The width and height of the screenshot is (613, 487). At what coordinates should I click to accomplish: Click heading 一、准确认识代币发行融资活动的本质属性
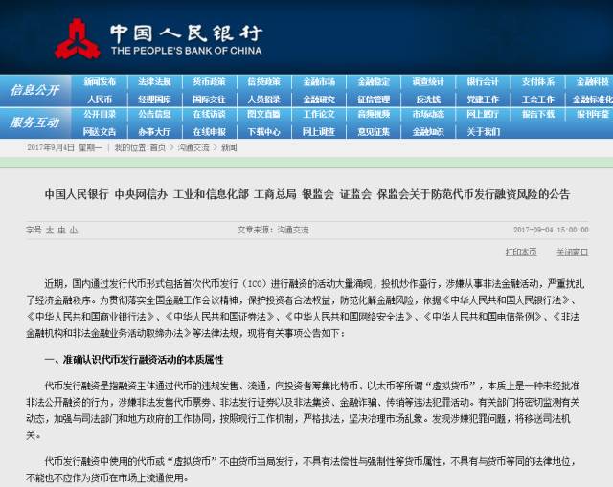134,360
